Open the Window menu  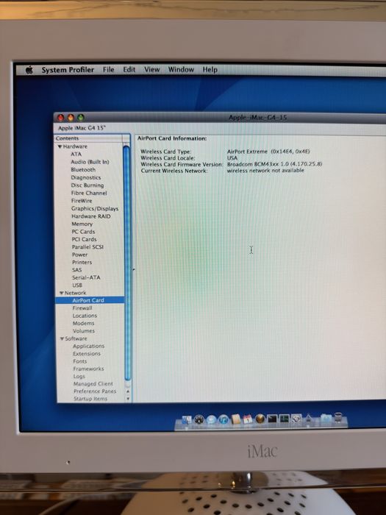[x=181, y=70]
